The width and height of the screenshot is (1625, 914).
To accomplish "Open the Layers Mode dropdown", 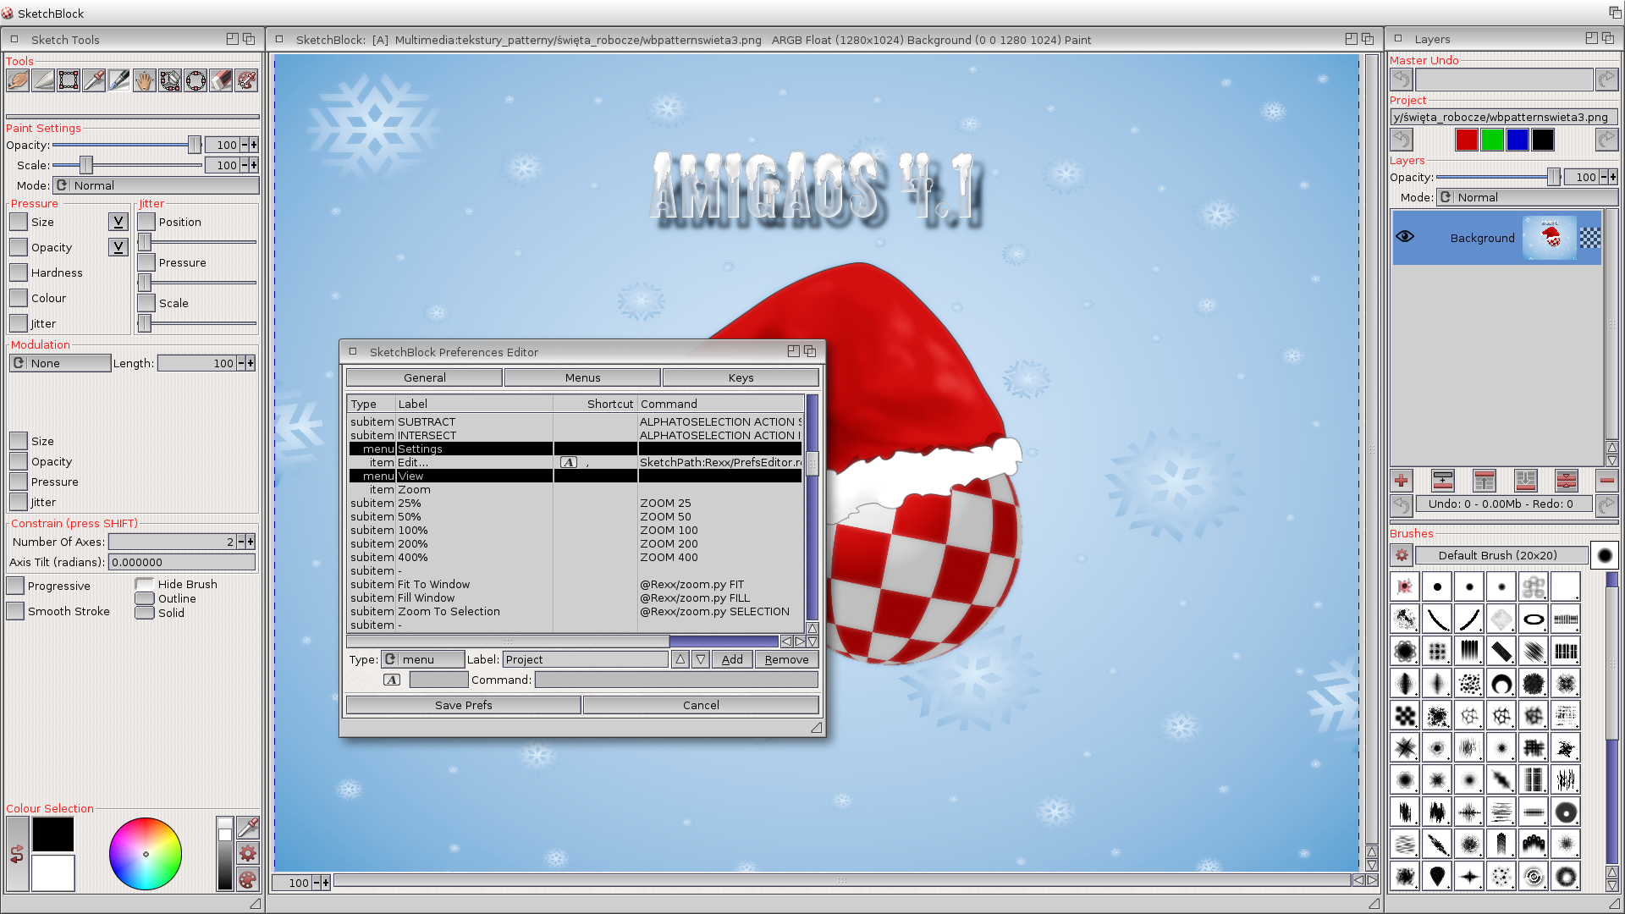I will (x=1528, y=197).
